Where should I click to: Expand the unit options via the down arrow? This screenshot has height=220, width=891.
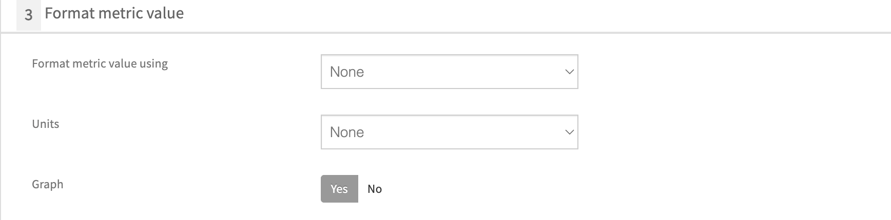pos(569,132)
